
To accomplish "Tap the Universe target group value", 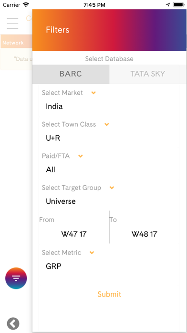I will 61,201.
